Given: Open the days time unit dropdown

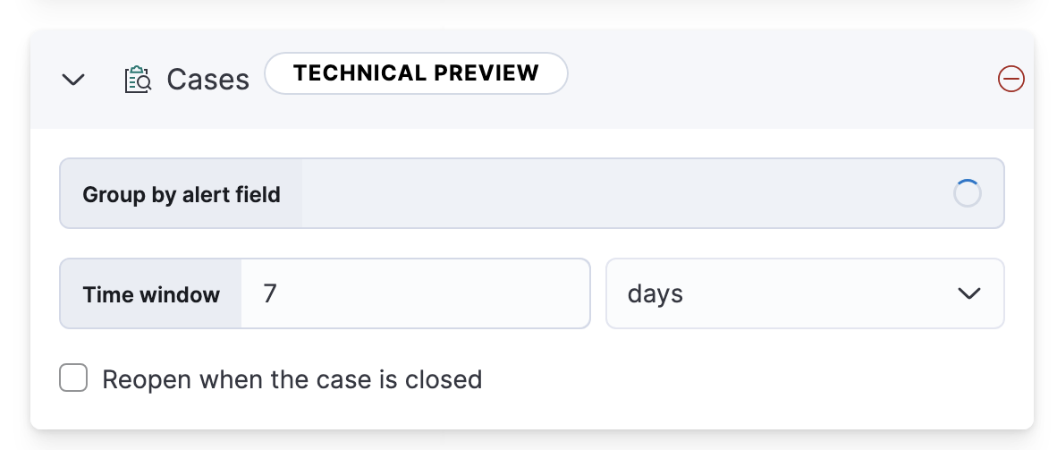Looking at the screenshot, I should tap(805, 294).
